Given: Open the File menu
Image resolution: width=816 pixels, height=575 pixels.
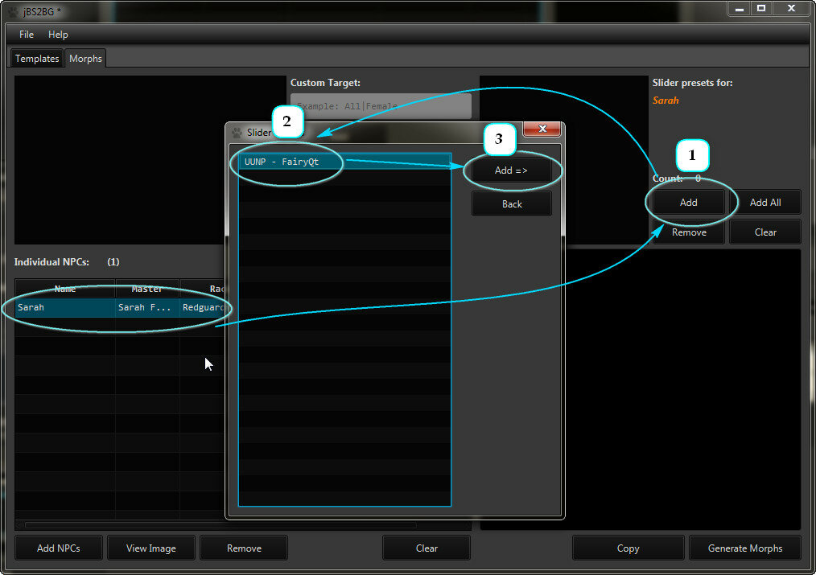Looking at the screenshot, I should pyautogui.click(x=26, y=35).
